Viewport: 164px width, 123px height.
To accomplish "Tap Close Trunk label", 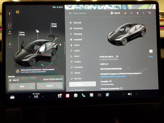I will click(54, 25).
